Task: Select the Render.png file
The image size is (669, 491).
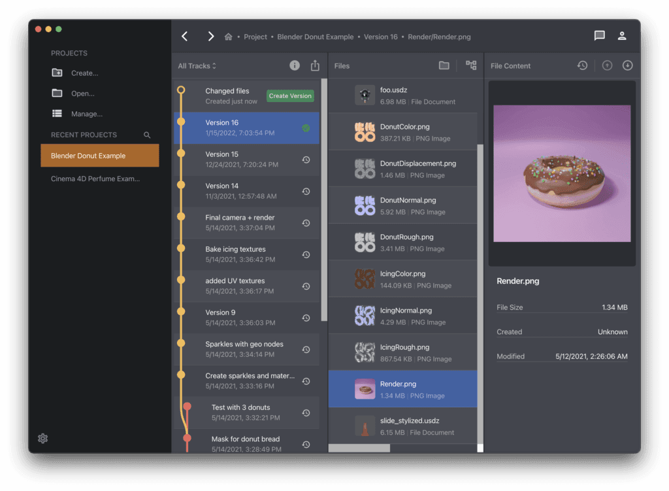Action: click(x=402, y=389)
